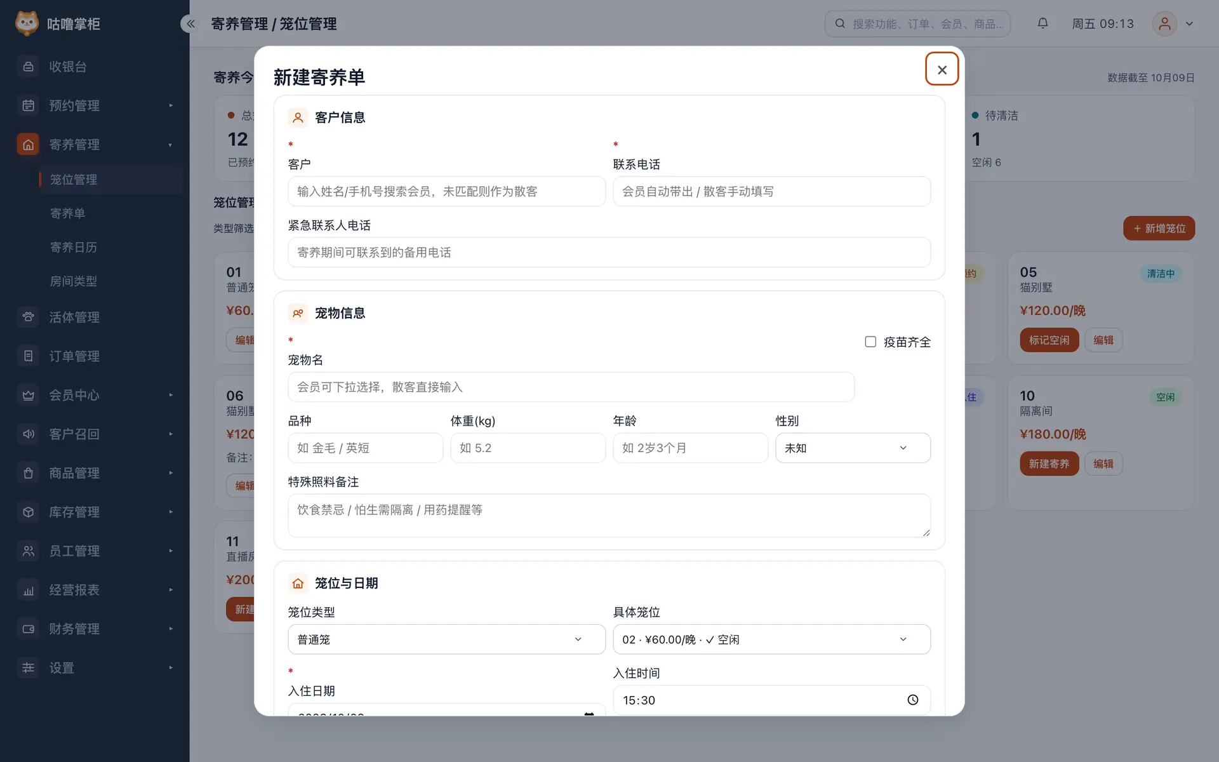Click 活体管理 paw icon
The width and height of the screenshot is (1219, 762).
point(28,317)
